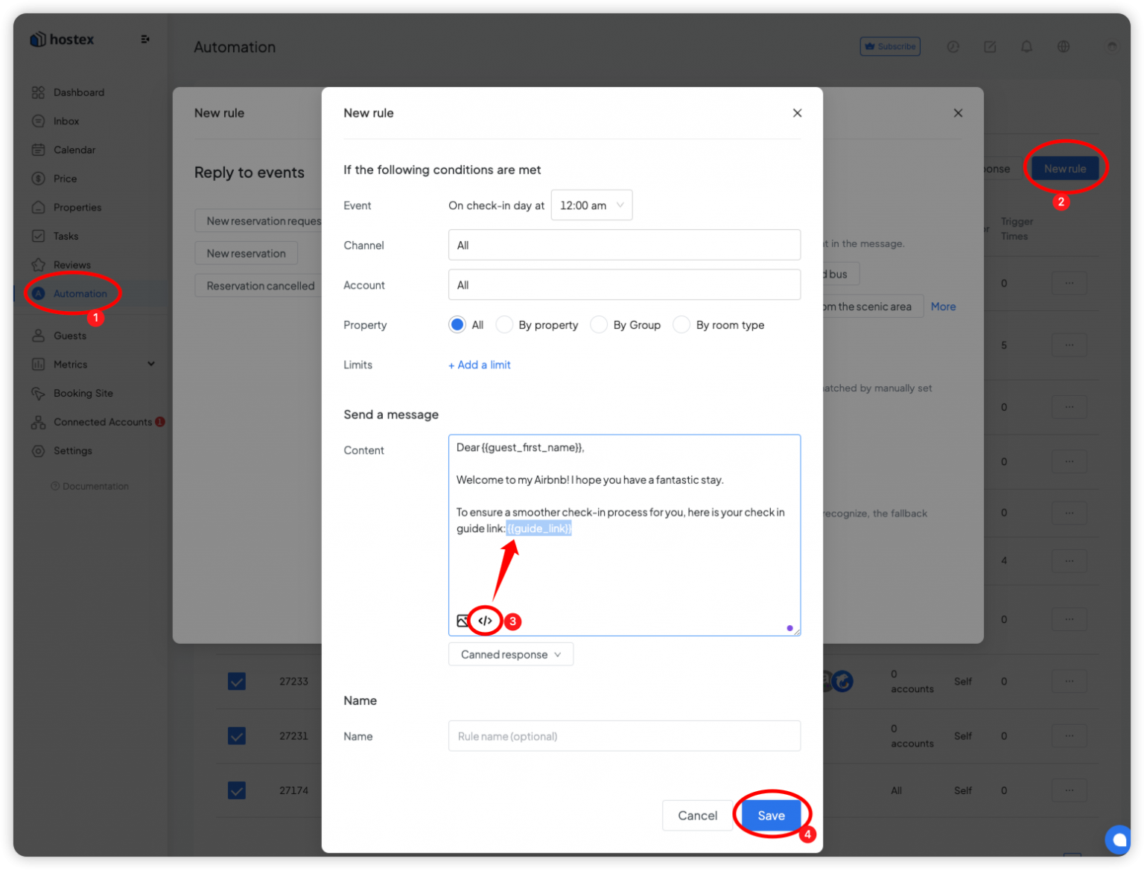Click the notification bell icon
This screenshot has height=870, width=1144.
pyautogui.click(x=1026, y=47)
